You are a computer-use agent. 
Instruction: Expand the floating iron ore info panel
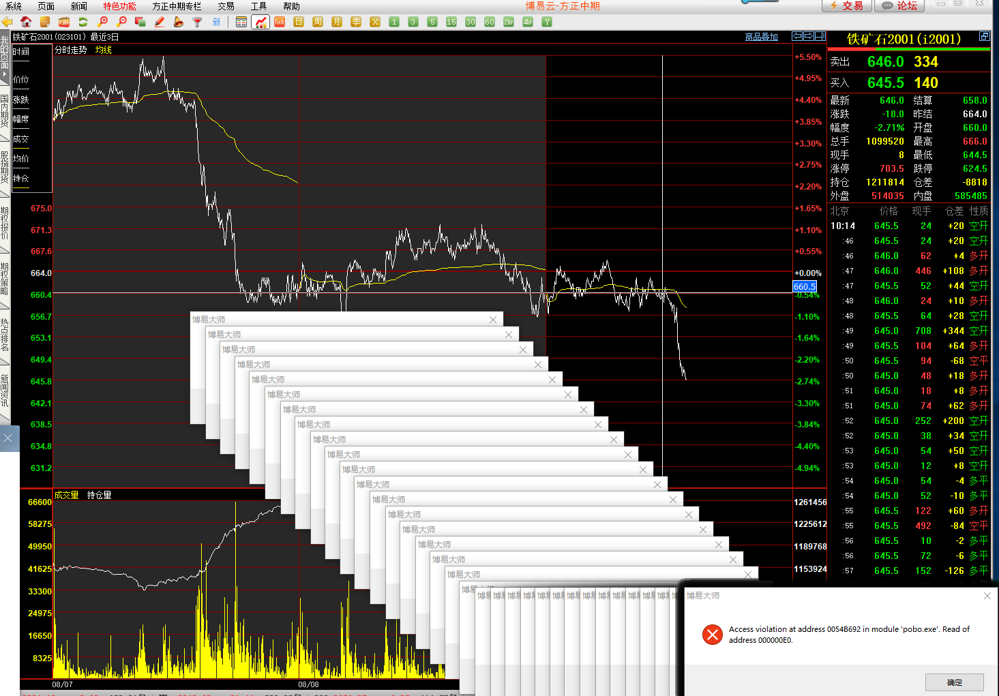984,36
